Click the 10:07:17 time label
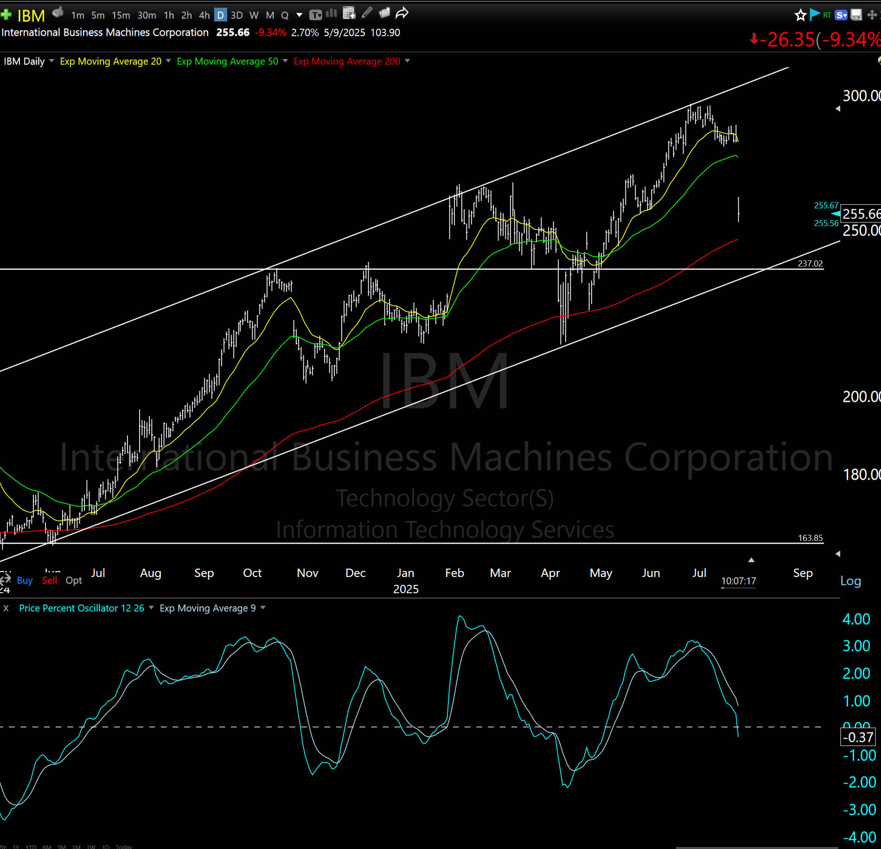Viewport: 881px width, 849px height. coord(739,581)
